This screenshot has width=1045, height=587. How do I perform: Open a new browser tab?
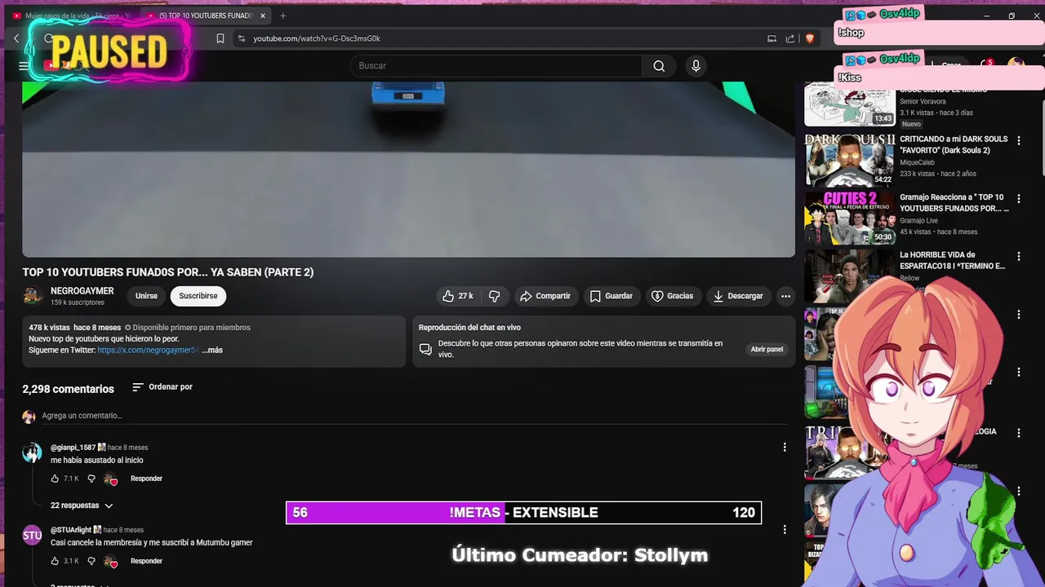click(x=282, y=15)
